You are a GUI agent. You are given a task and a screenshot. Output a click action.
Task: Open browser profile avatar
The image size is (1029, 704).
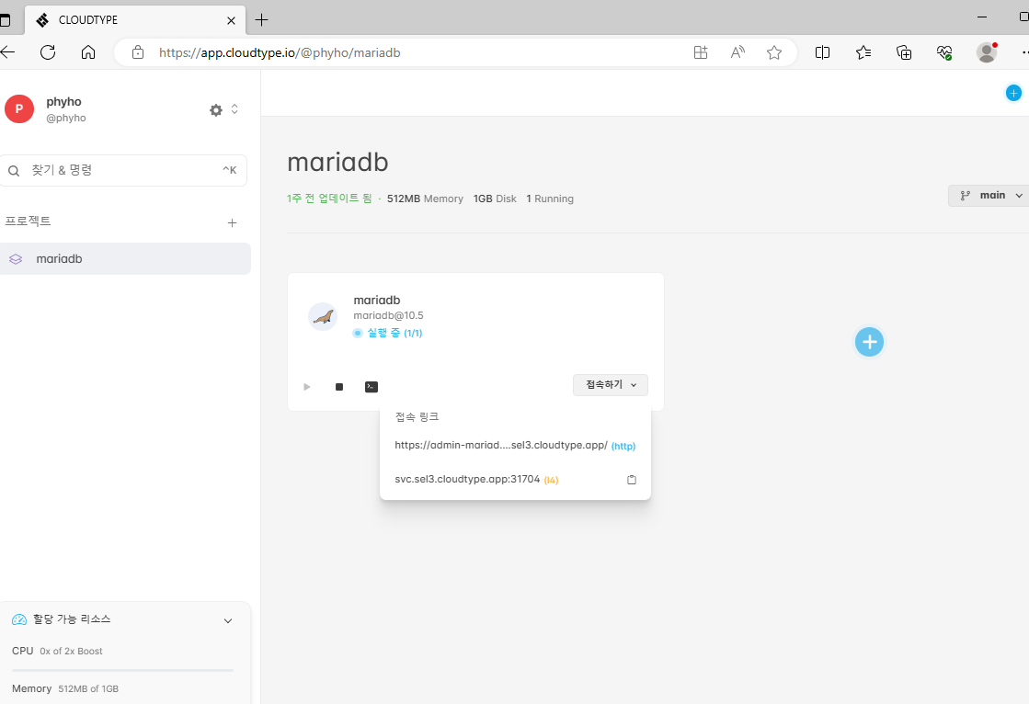987,52
